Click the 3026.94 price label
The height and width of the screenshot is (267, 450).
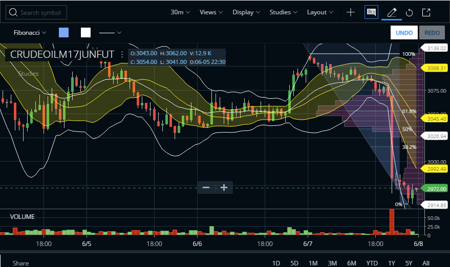coord(434,136)
